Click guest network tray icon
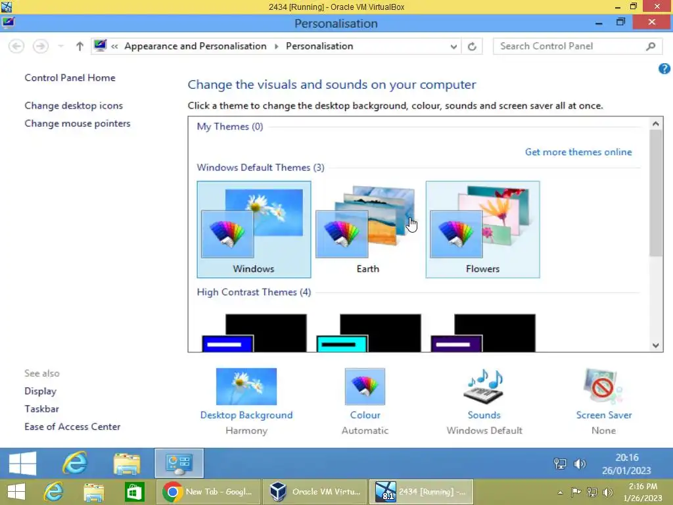673x505 pixels. pos(560,464)
